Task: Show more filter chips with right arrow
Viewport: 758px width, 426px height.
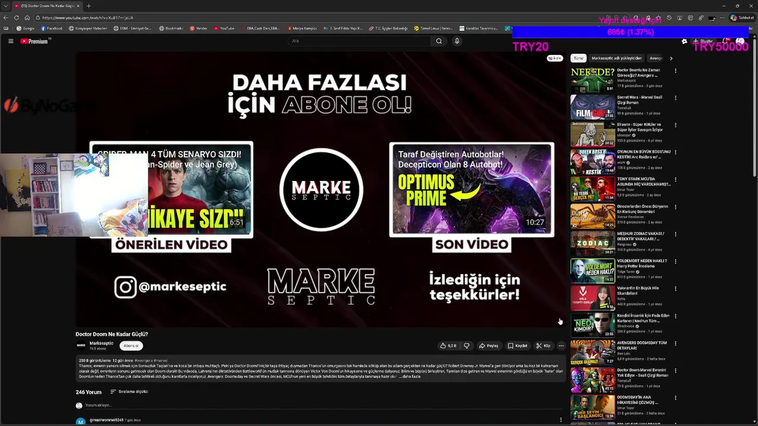Action: point(671,58)
